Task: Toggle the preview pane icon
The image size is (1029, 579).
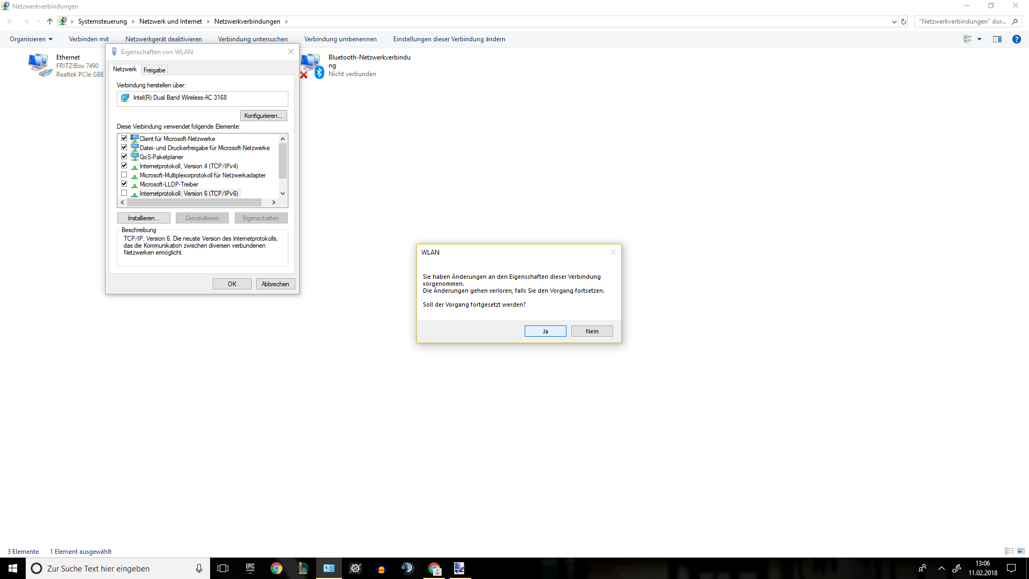Action: 997,39
